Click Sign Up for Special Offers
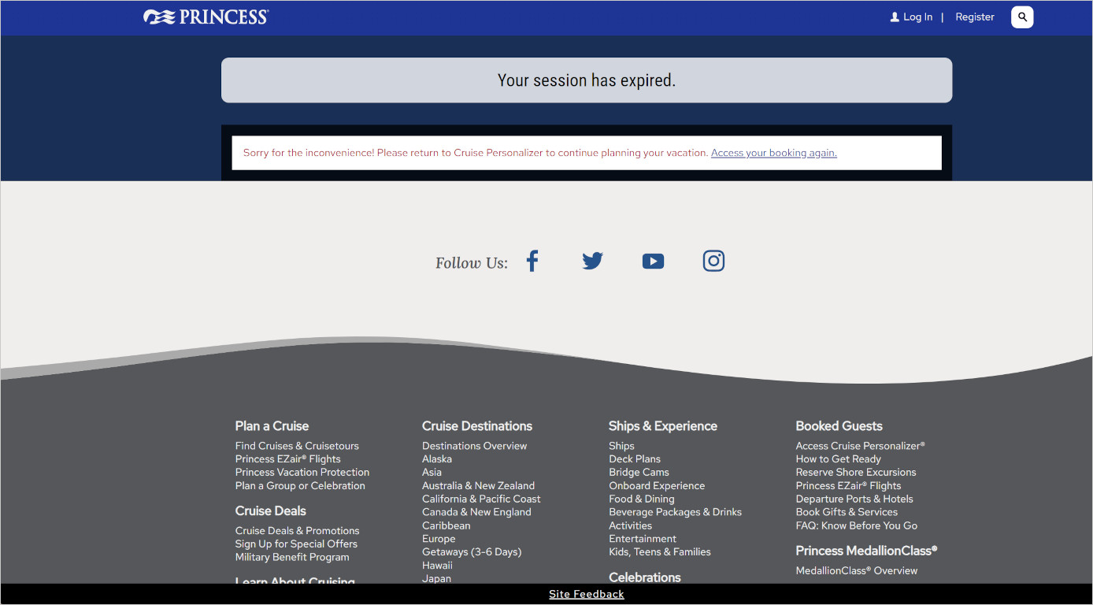This screenshot has width=1093, height=605. 296,544
